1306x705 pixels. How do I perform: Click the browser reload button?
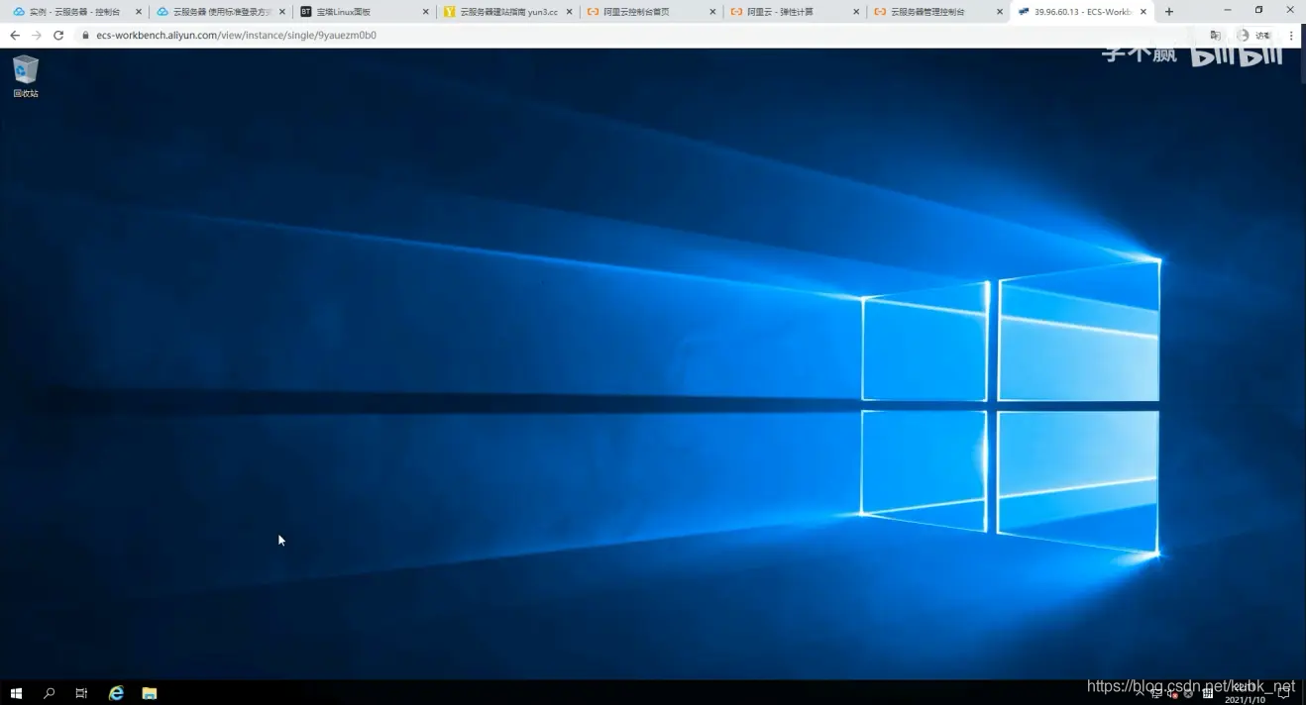point(58,35)
